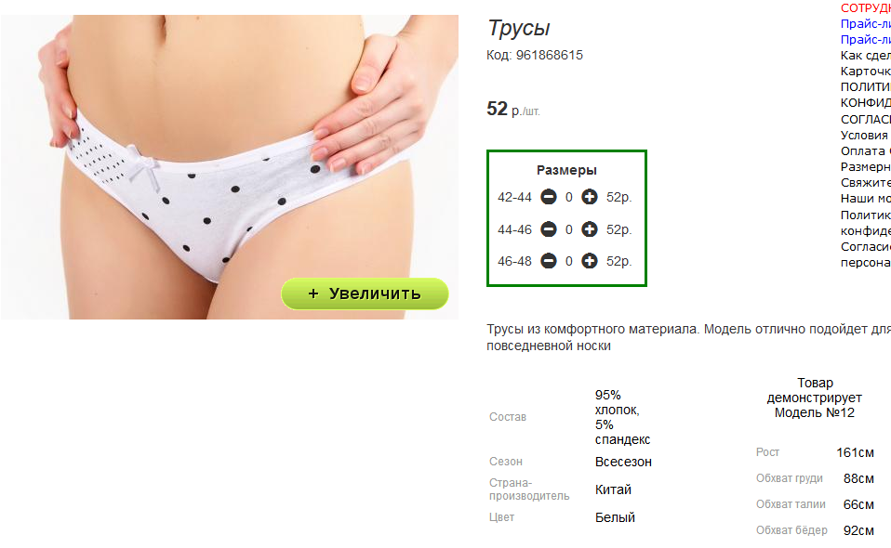Decrease quantity for size 46-48
Image resolution: width=891 pixels, height=548 pixels.
(x=549, y=261)
